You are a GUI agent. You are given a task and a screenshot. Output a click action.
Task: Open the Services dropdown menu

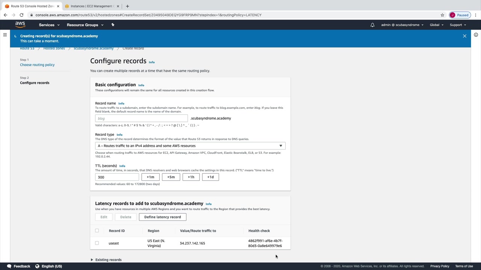tap(49, 25)
